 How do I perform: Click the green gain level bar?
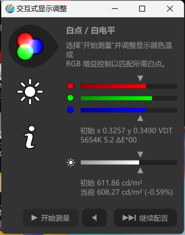pyautogui.click(x=129, y=98)
